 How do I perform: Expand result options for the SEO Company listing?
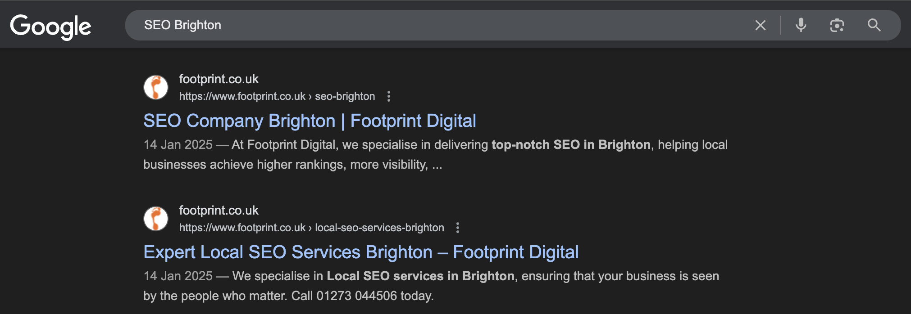coord(388,96)
